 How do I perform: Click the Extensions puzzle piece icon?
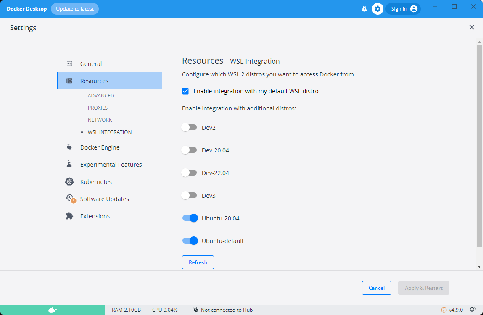click(69, 216)
